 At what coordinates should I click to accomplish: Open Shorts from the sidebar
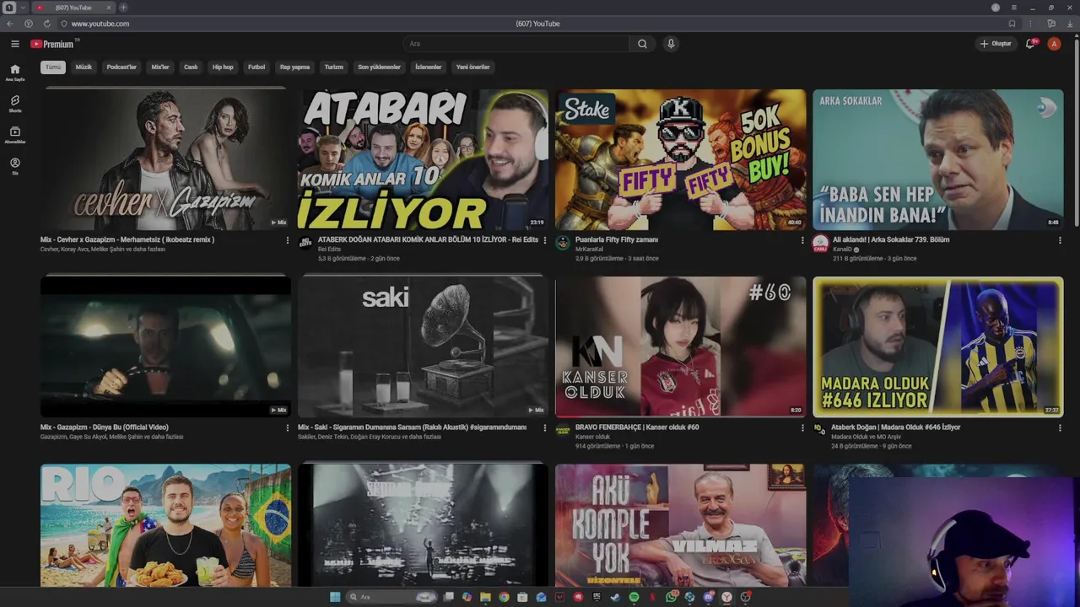pos(15,104)
